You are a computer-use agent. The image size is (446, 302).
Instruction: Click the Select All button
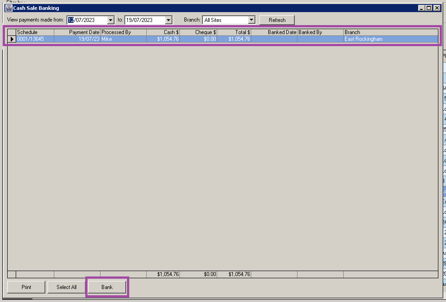[x=66, y=287]
